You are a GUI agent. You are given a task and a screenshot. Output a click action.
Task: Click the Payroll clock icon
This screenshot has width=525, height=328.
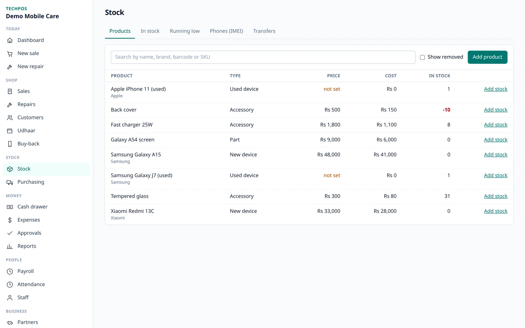tap(10, 272)
